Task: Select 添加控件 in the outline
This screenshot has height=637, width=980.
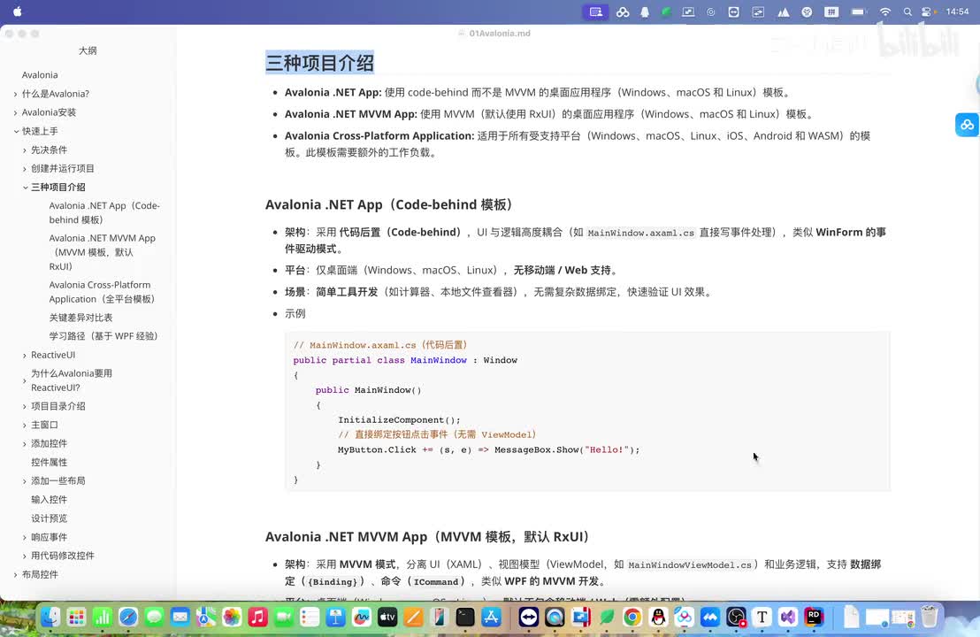Action: (x=49, y=443)
